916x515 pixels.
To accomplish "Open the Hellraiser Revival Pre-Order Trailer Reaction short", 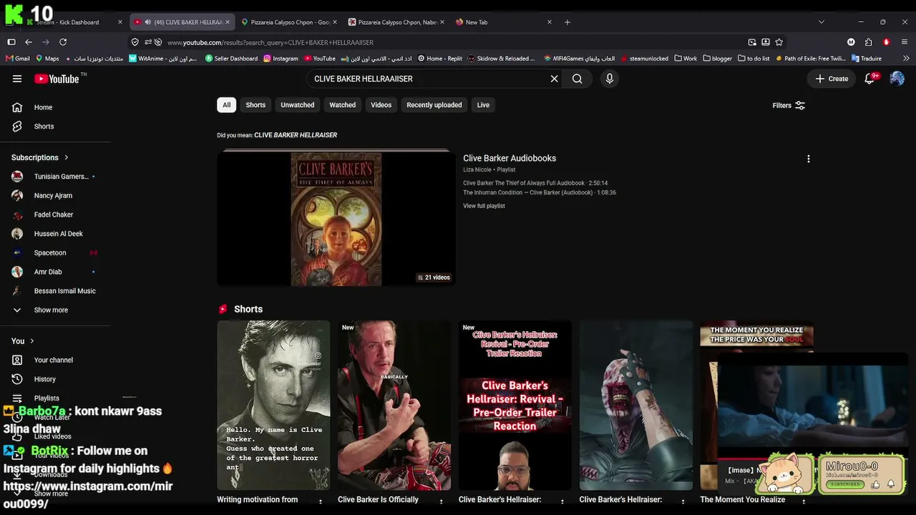I will pos(515,405).
